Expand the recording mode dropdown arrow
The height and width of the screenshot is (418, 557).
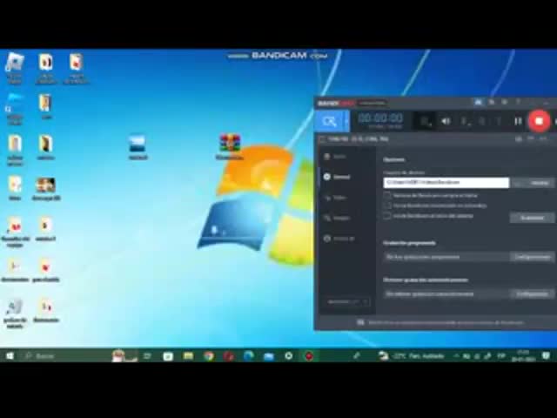[346, 121]
